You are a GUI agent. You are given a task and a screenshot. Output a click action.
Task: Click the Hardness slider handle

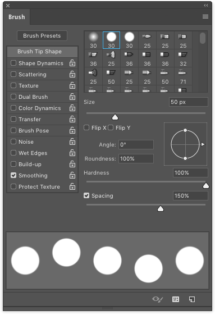click(x=206, y=186)
